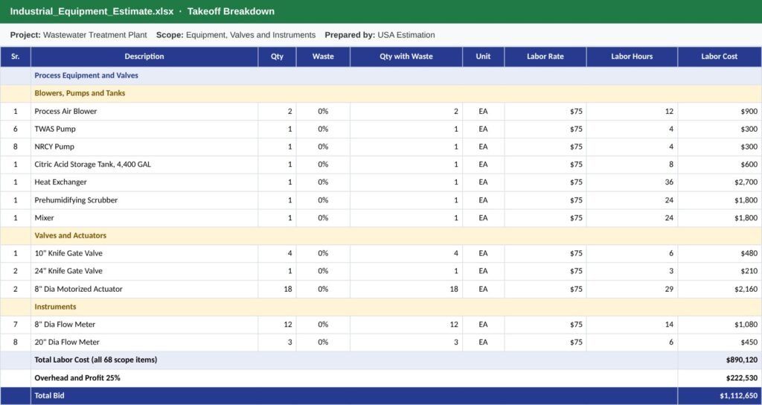
Task: Select the Blowers, Pumps and Tanks subheading row
Action: click(x=381, y=93)
